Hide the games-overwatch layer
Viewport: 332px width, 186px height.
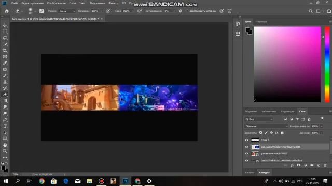click(x=247, y=153)
